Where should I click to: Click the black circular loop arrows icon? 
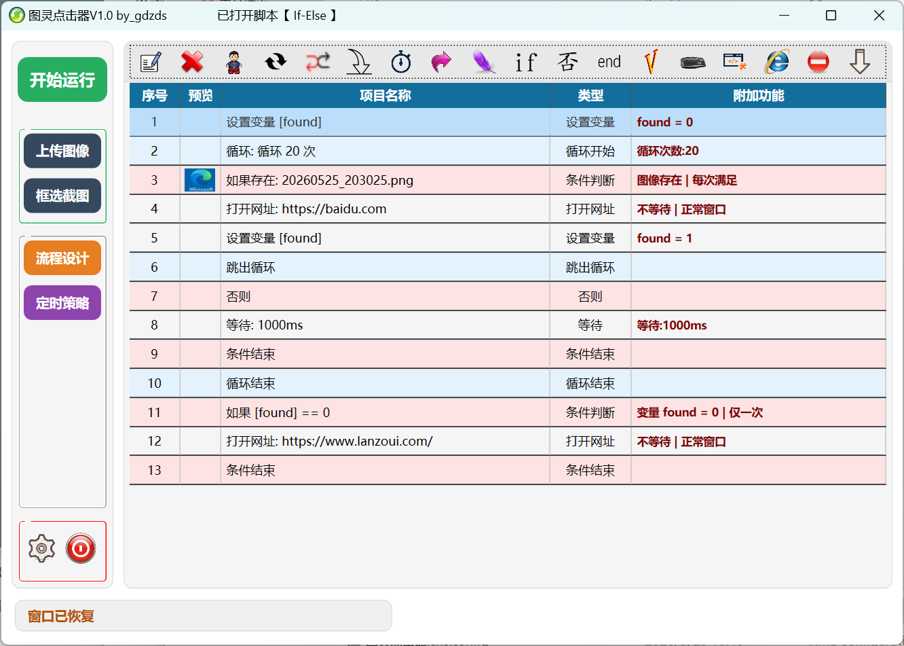[x=276, y=62]
